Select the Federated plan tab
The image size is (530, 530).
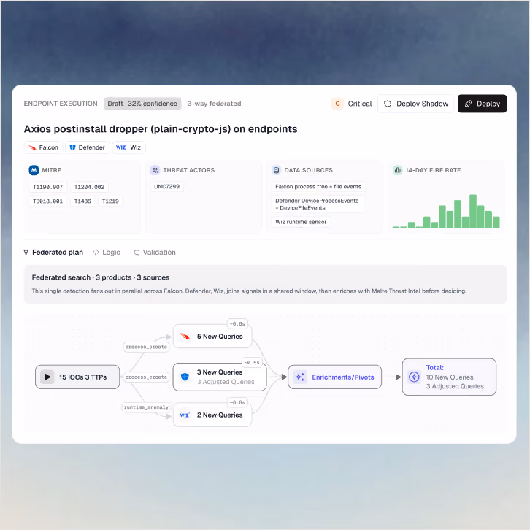53,252
